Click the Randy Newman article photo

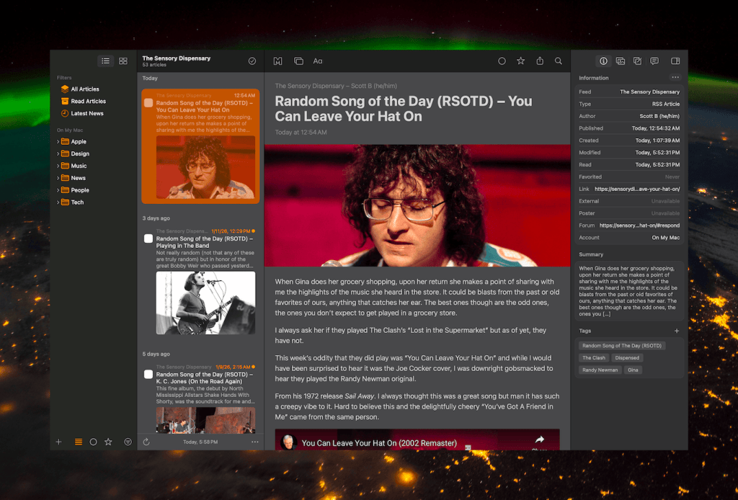[x=417, y=204]
